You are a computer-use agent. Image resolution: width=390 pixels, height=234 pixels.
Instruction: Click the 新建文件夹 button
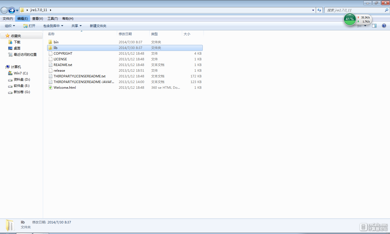click(98, 26)
